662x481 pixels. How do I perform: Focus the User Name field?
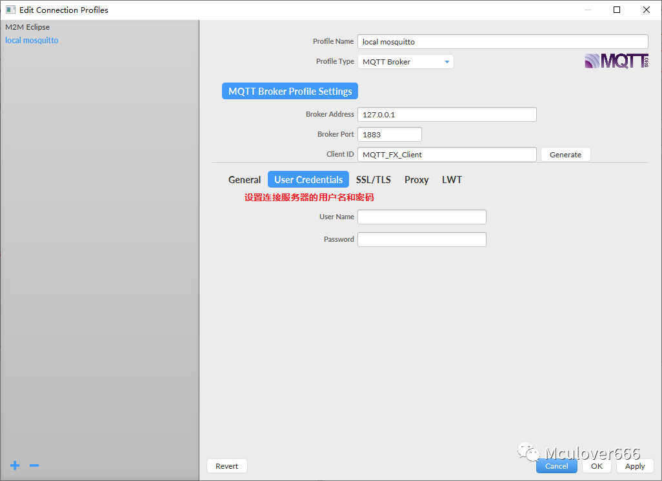422,217
